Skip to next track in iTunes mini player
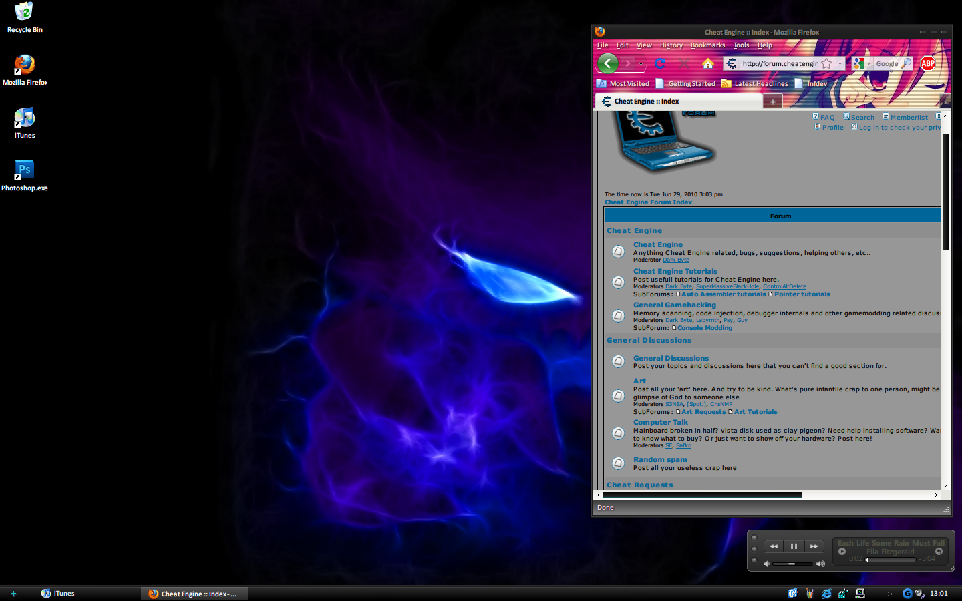The width and height of the screenshot is (962, 601). point(814,546)
